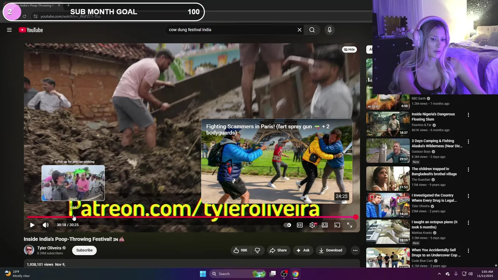Viewport: 498px width, 280px height.
Task: Switch to theater mode
Action: tap(325, 225)
